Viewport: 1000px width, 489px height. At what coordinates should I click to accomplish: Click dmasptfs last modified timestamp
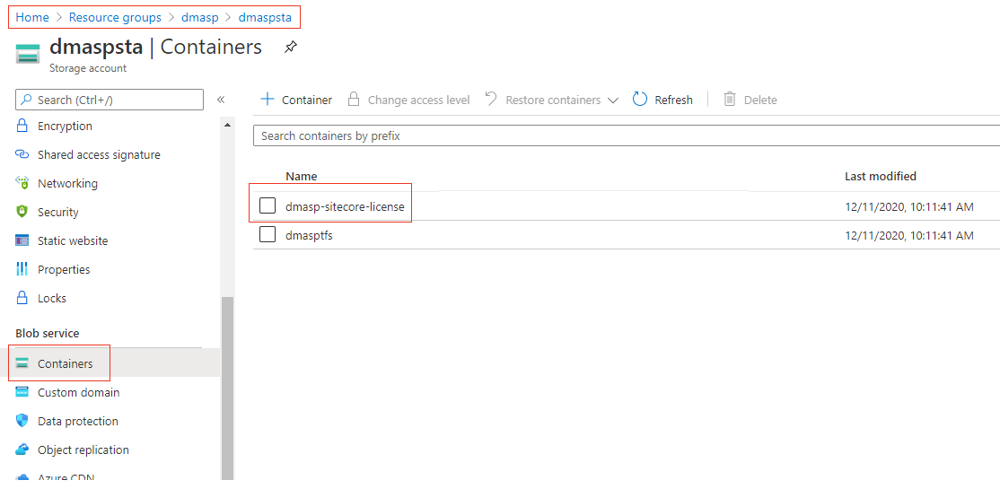click(x=908, y=235)
